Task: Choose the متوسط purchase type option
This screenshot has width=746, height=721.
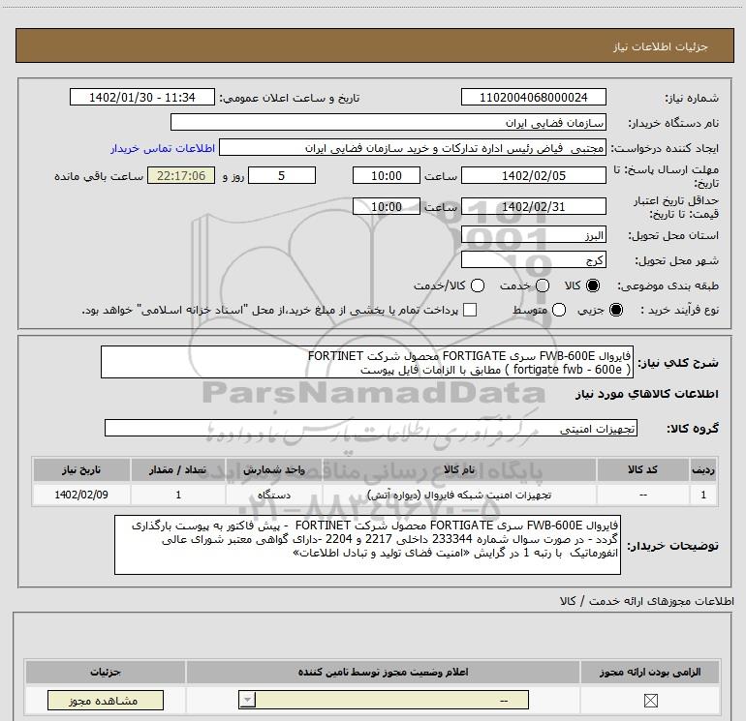Action: tap(559, 311)
